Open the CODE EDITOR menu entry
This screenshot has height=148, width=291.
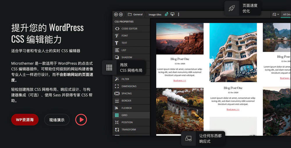(x=131, y=28)
